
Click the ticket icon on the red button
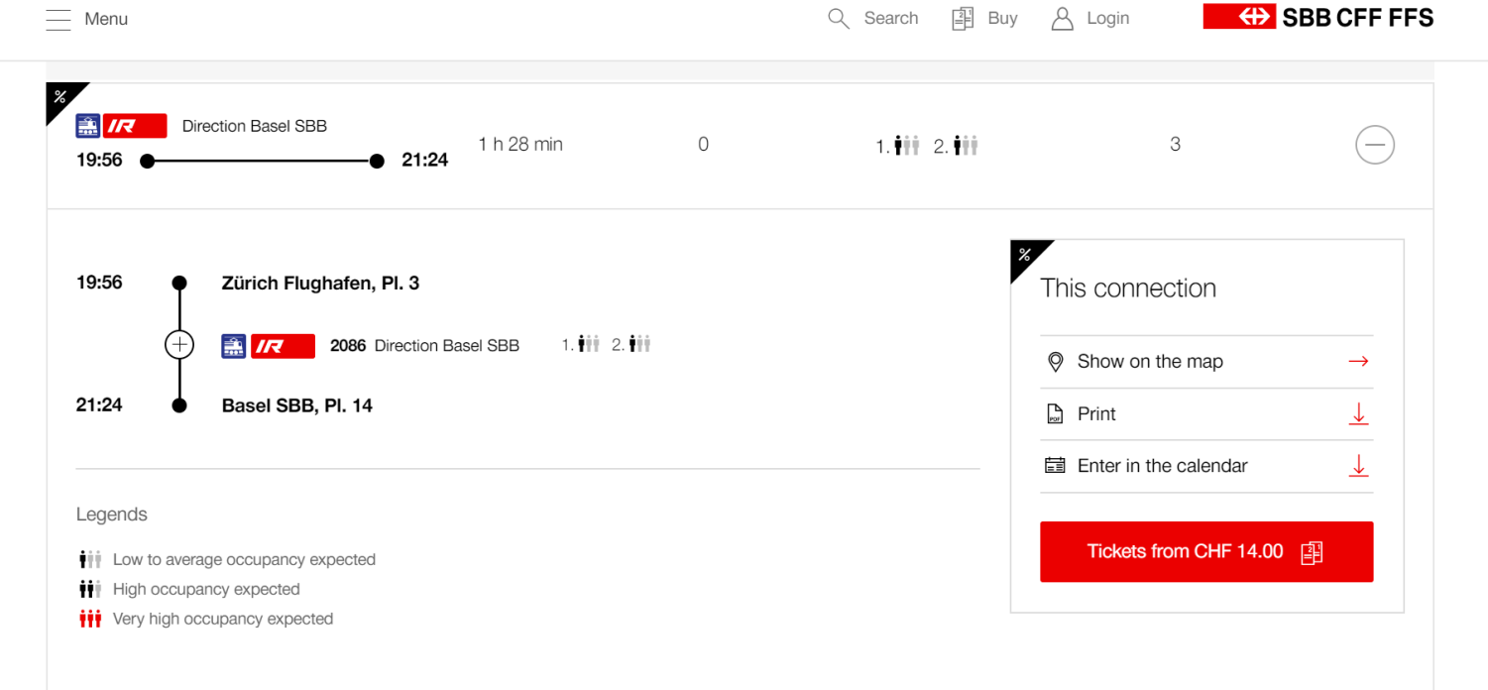[1312, 552]
